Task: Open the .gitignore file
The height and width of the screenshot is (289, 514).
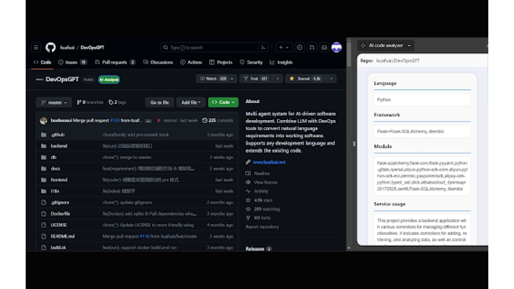Action: coord(60,202)
